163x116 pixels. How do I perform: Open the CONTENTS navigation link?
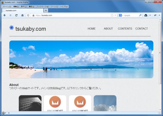click(125, 29)
